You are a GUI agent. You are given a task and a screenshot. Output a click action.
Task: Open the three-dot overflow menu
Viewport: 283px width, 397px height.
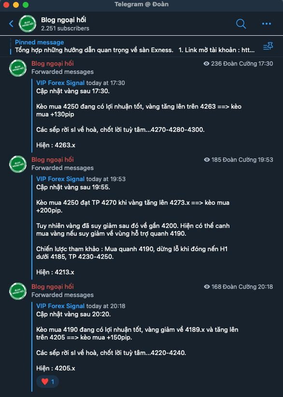click(x=266, y=23)
